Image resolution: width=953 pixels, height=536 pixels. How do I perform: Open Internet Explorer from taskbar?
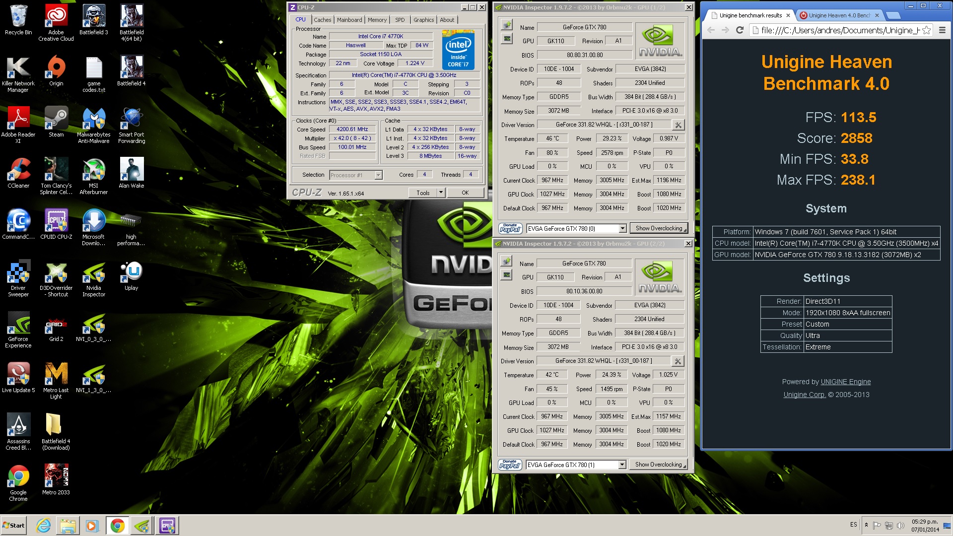tap(44, 526)
